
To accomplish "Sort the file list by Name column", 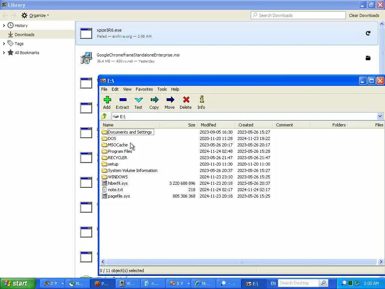I will point(130,125).
